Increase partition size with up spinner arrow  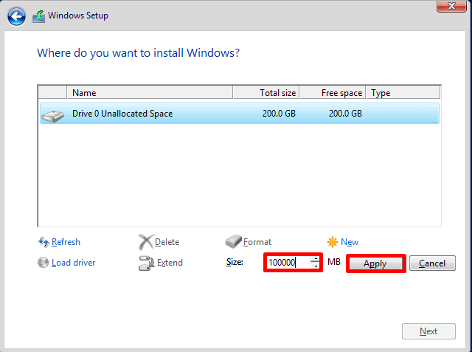coord(316,259)
